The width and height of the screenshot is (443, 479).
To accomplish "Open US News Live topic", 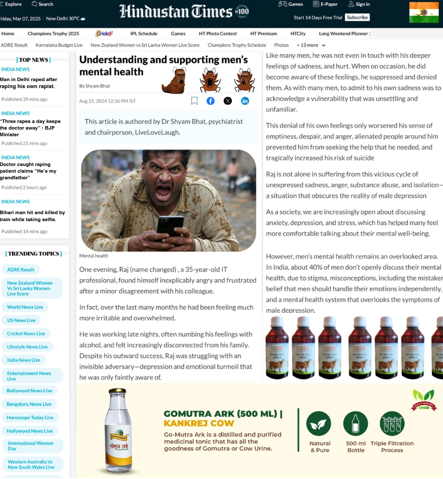I will pos(21,320).
